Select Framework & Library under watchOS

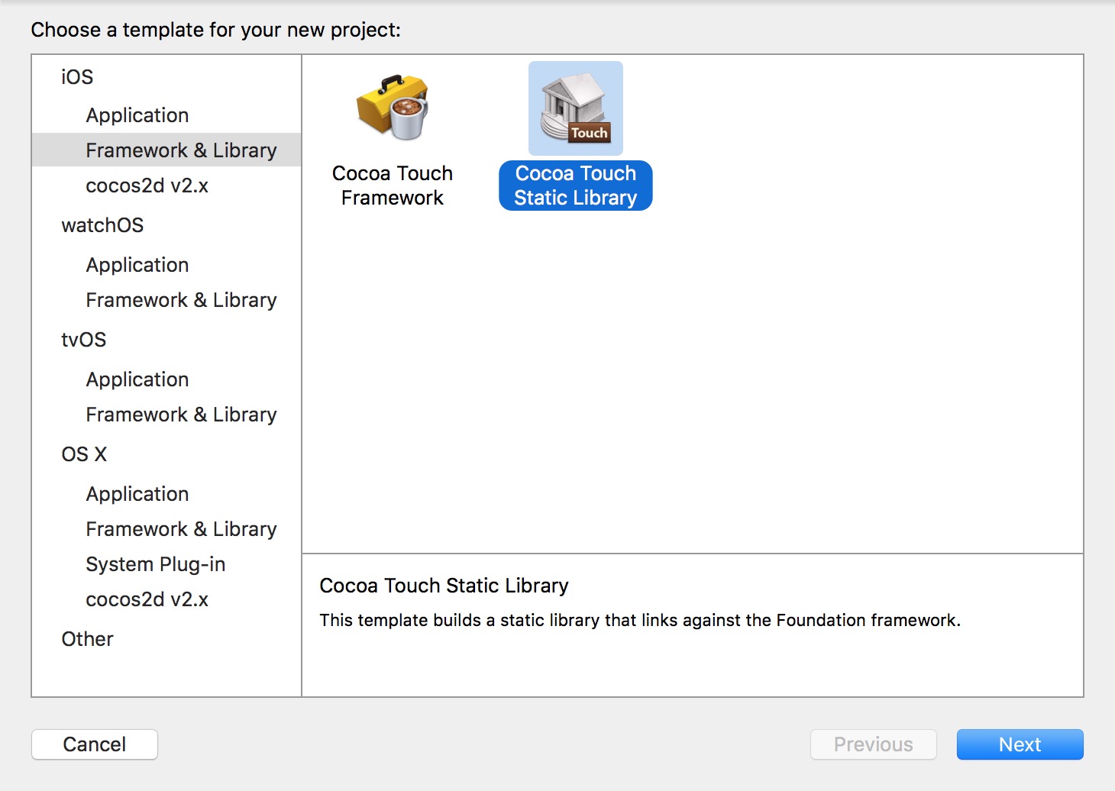coord(181,300)
